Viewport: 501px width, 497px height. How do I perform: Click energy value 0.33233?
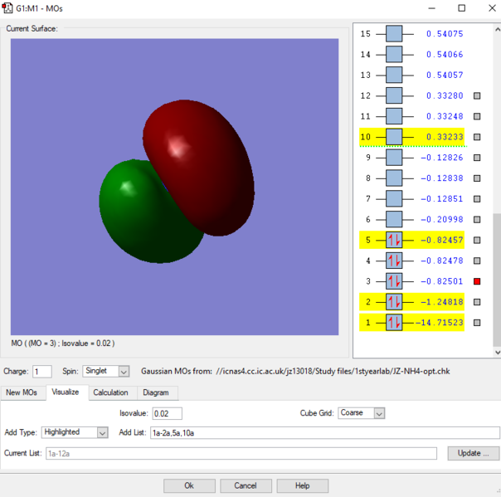point(445,137)
